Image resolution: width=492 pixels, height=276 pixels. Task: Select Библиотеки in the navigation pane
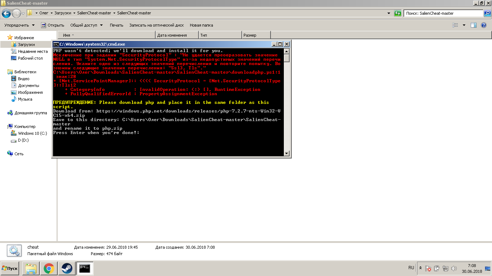[x=25, y=72]
